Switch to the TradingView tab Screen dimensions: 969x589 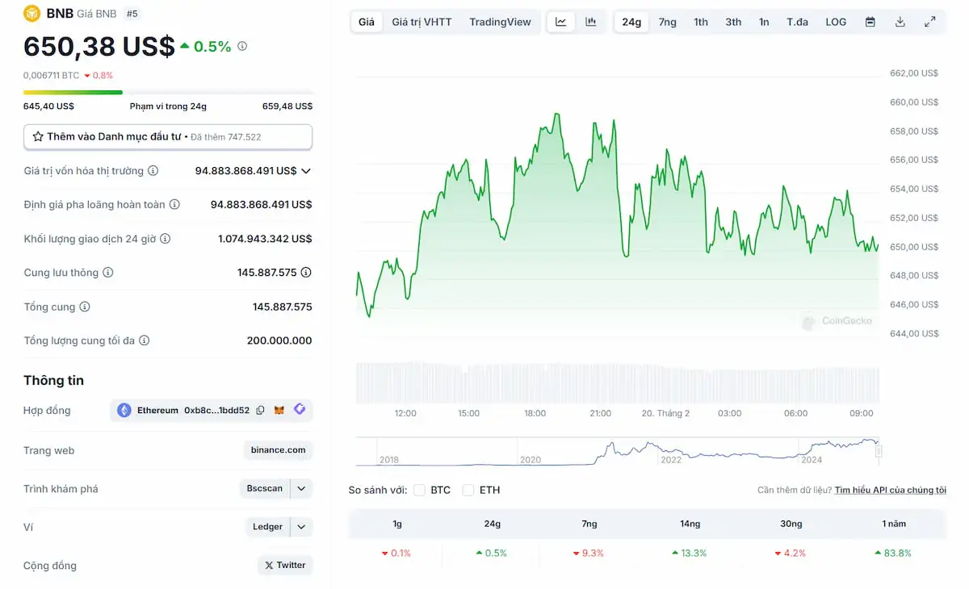(500, 22)
